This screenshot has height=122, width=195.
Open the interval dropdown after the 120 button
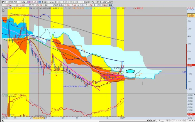[82, 2]
